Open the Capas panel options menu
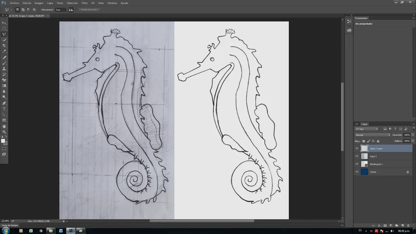416x234 pixels. [413, 124]
